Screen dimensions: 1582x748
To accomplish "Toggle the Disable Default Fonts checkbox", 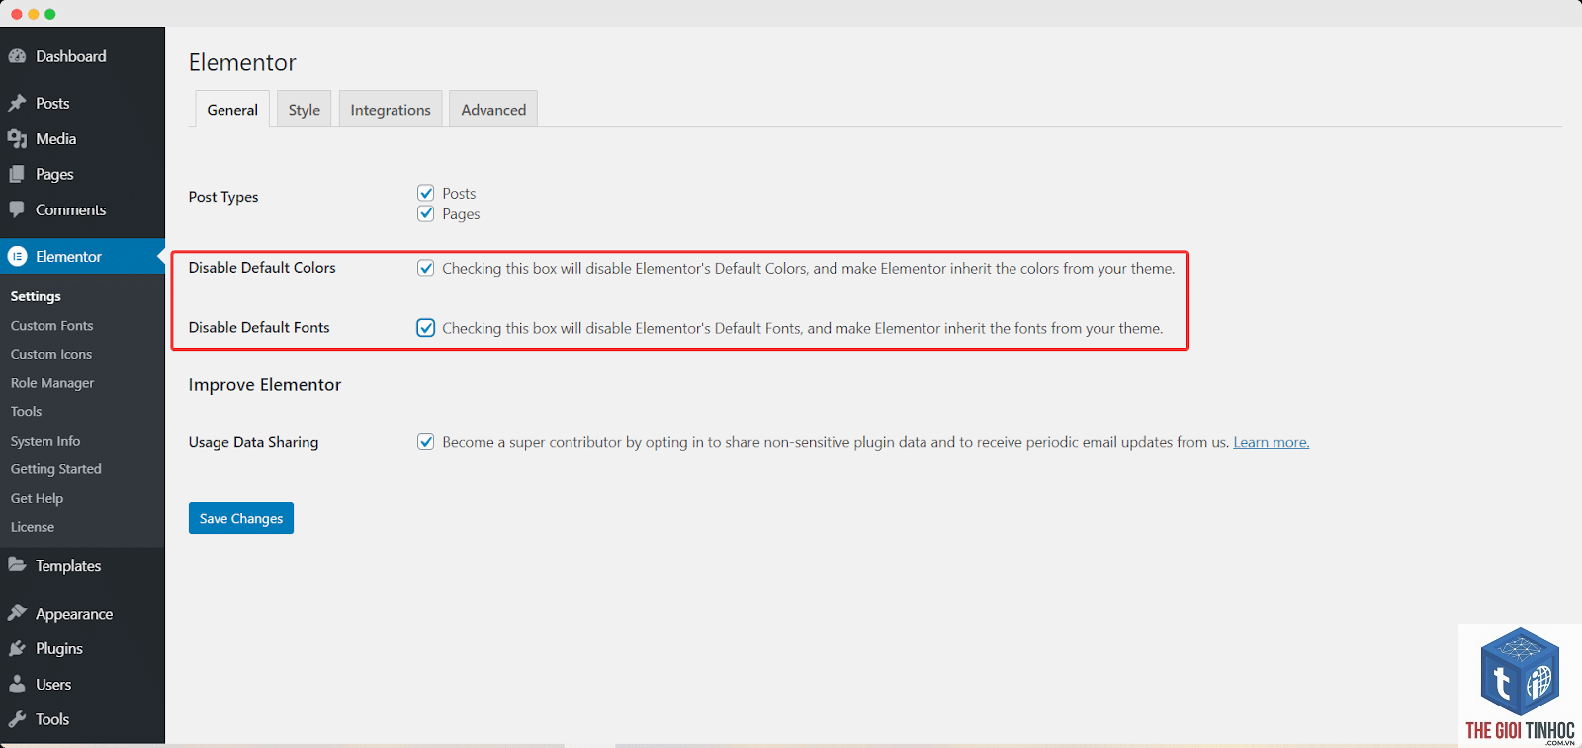I will [x=426, y=328].
